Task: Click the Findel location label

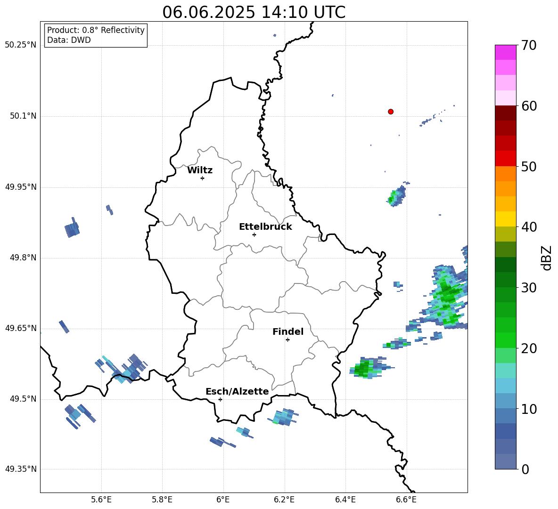Action: (288, 331)
